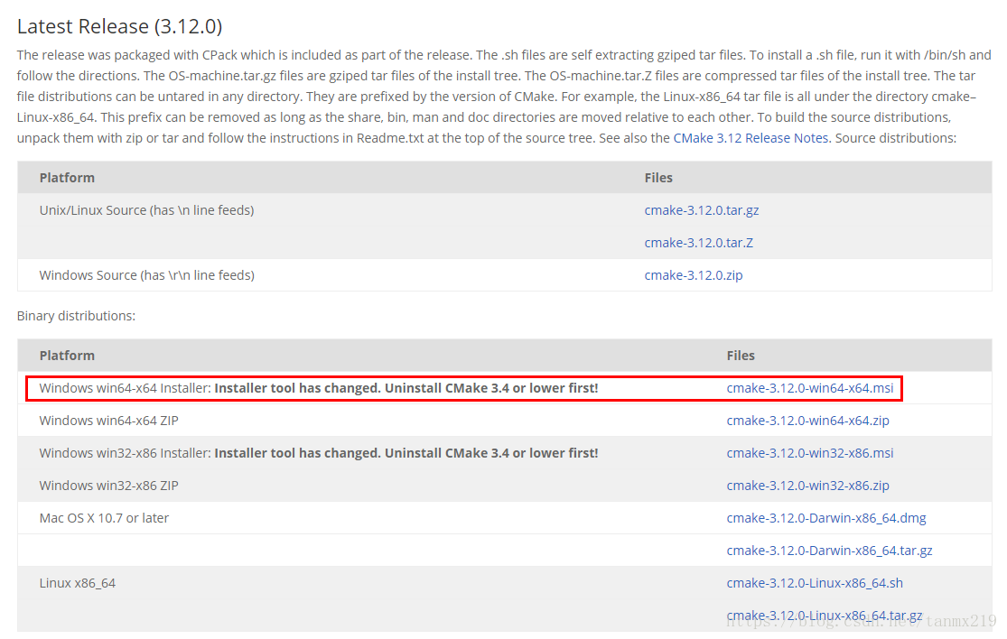The width and height of the screenshot is (1007, 639).
Task: Download cmake-3.12.0.tar.Z source file
Action: coord(699,243)
